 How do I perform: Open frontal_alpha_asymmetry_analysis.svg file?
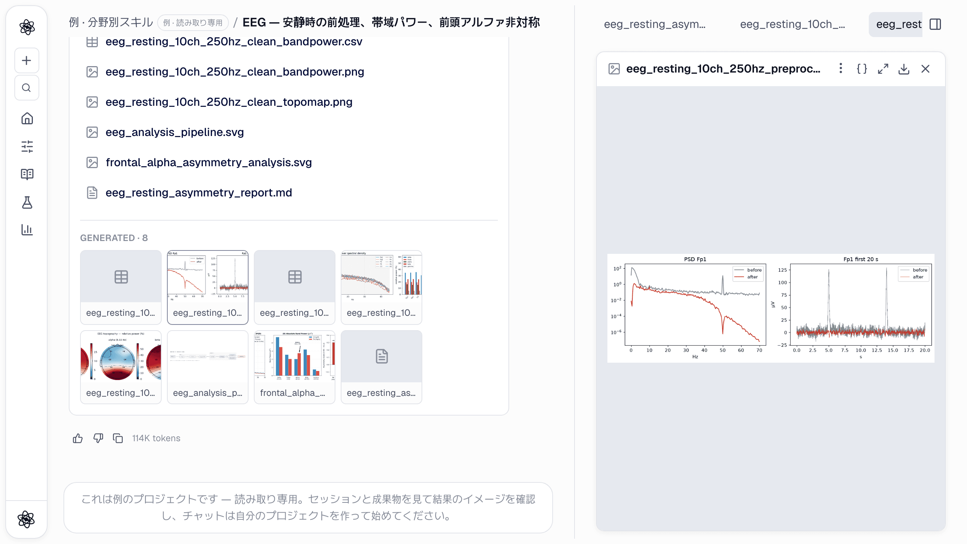coord(209,162)
